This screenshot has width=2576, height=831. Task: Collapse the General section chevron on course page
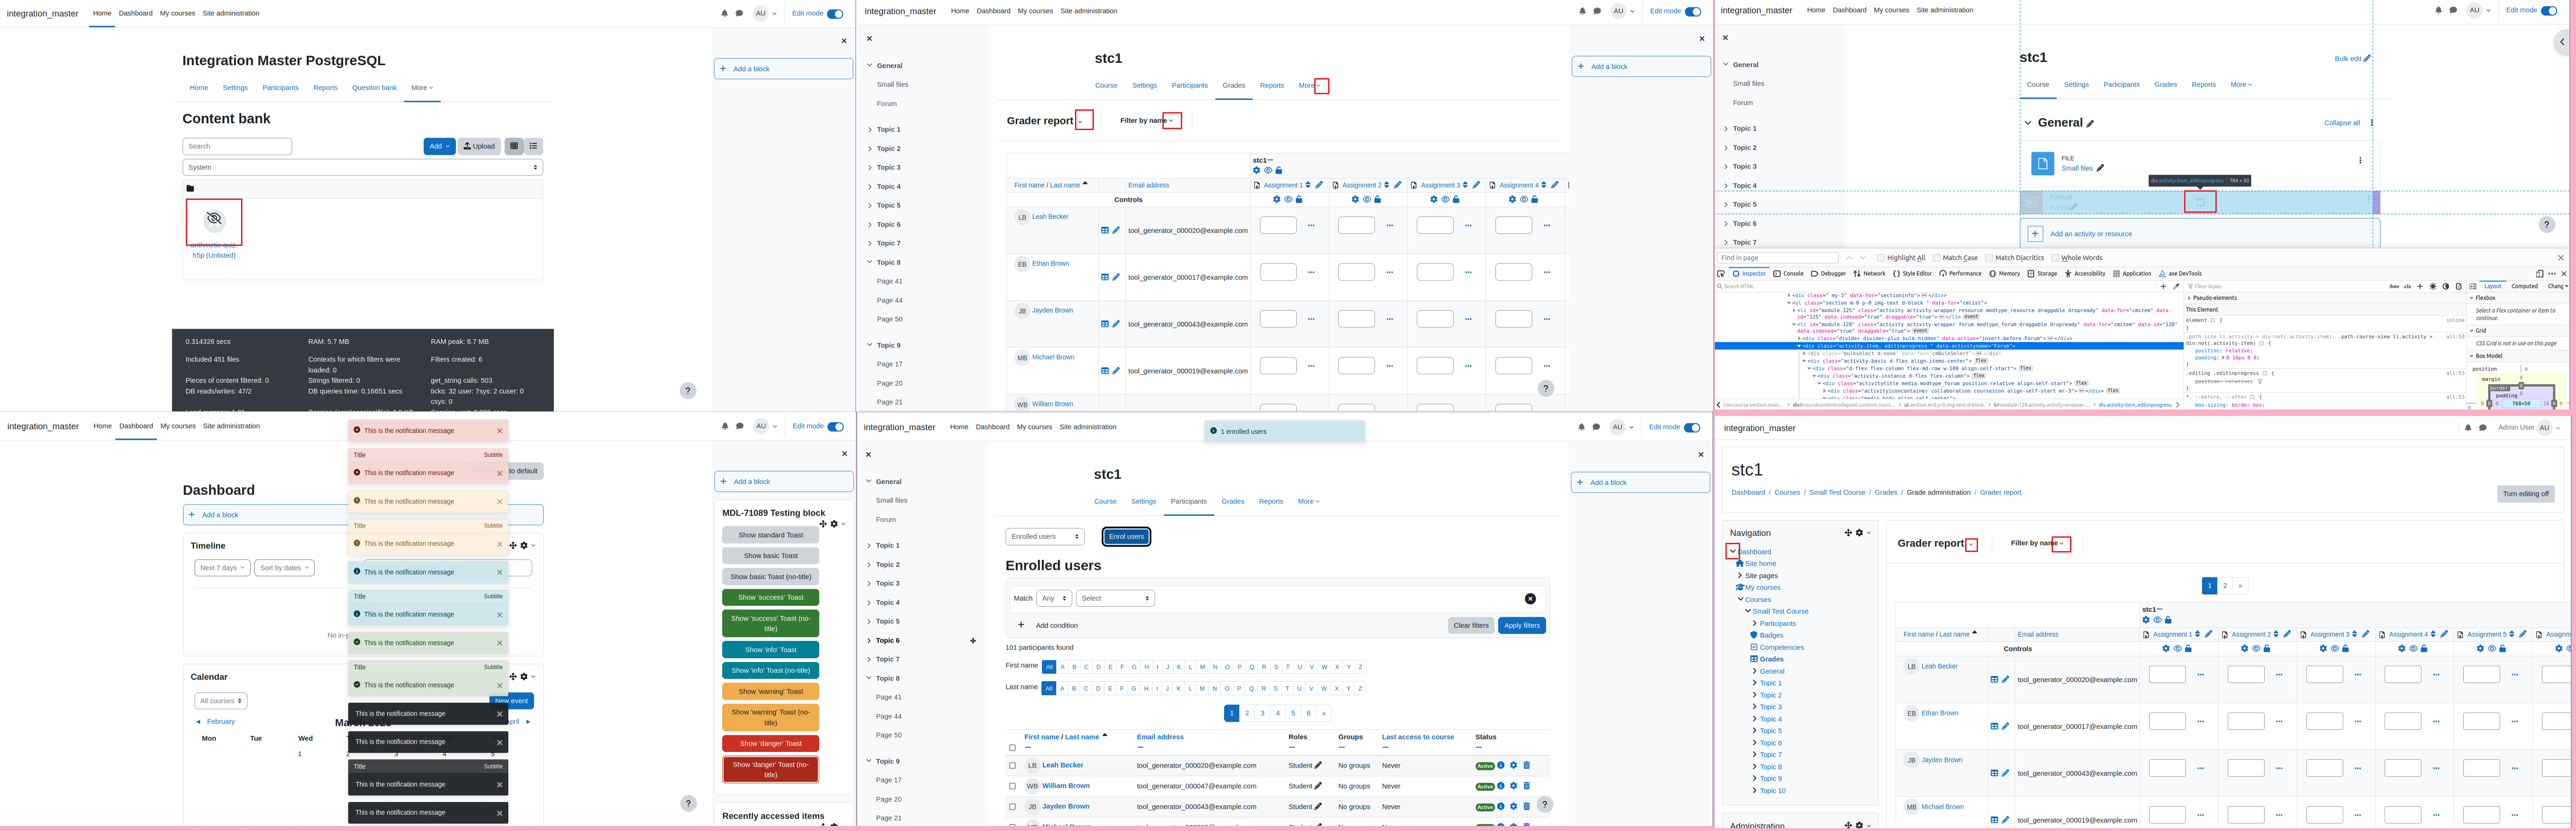pos(2028,123)
